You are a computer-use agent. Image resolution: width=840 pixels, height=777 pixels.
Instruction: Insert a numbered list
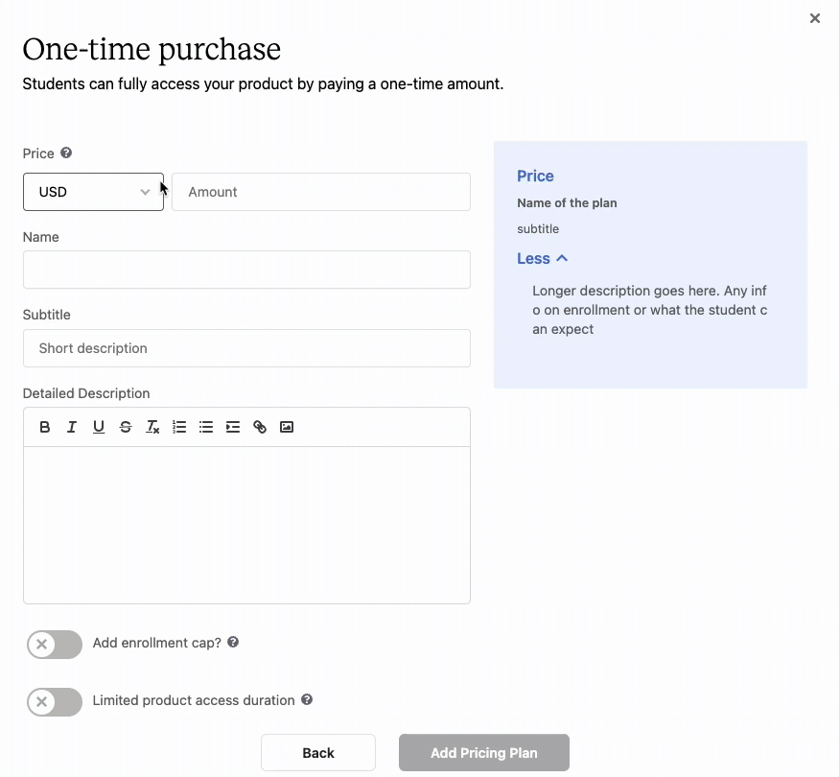(179, 427)
